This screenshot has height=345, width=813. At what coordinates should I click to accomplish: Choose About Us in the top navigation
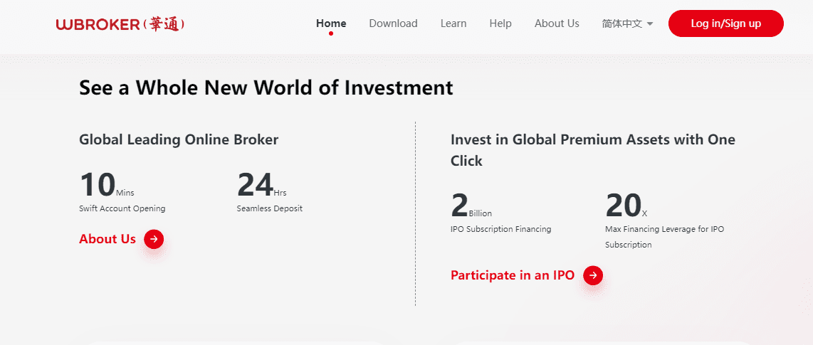point(557,23)
